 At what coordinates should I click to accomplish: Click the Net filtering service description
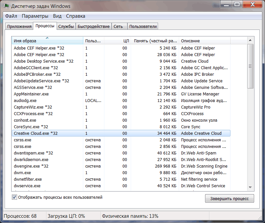199,179
